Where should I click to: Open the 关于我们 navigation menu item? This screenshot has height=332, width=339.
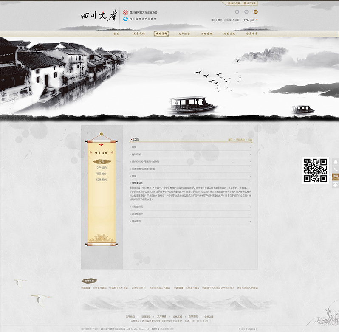click(x=139, y=34)
